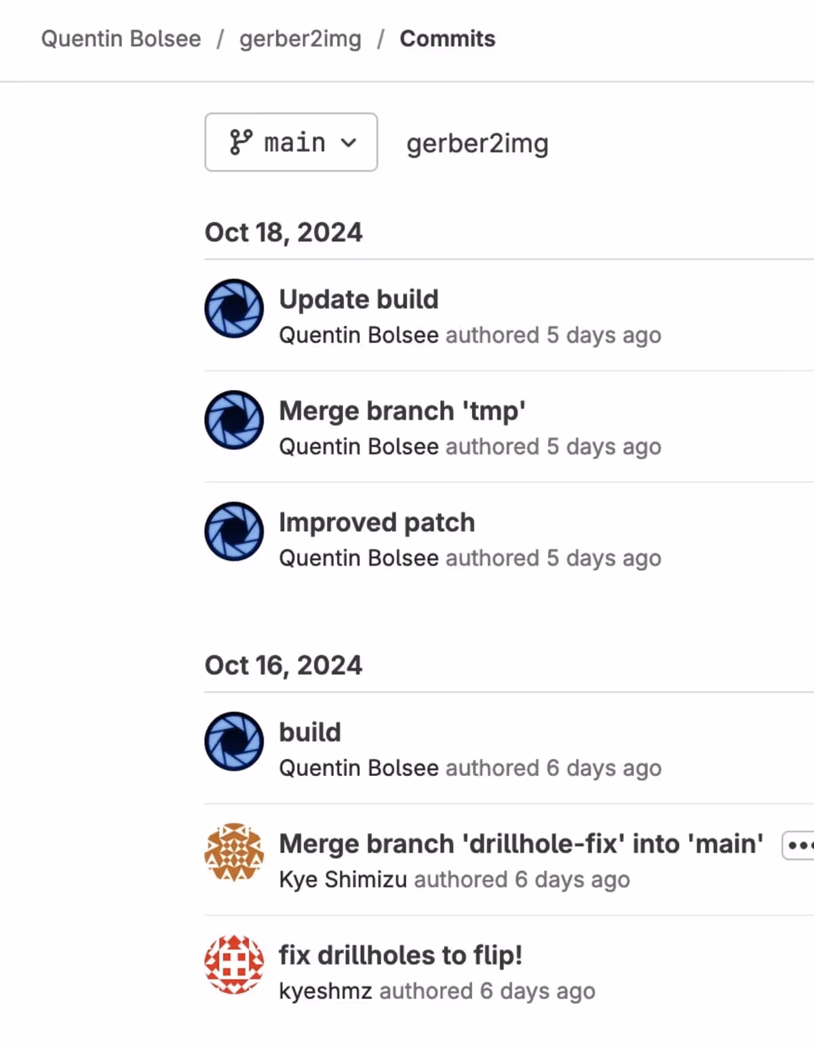Image resolution: width=814 pixels, height=1048 pixels.
Task: Open the Quentin Bolsee breadcrumb link
Action: 121,39
